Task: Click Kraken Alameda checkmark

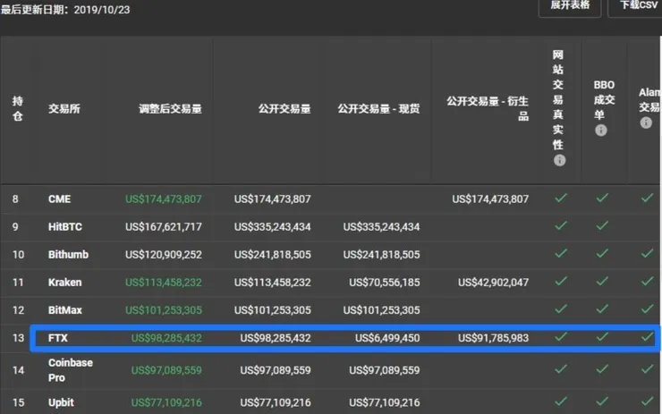Action: point(647,281)
